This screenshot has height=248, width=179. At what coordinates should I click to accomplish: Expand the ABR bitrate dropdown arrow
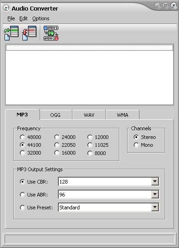(155, 194)
